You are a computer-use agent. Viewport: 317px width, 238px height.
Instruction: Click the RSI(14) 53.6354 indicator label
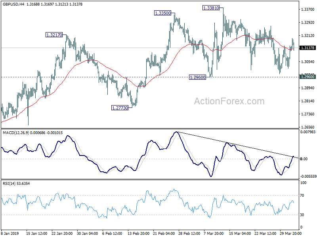point(16,184)
